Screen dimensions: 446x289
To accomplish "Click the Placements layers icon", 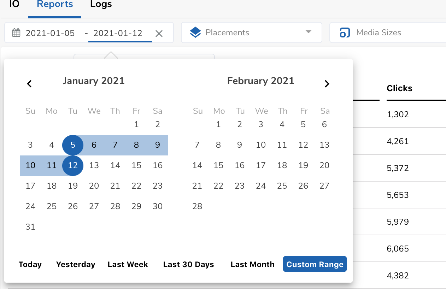I will pos(195,33).
